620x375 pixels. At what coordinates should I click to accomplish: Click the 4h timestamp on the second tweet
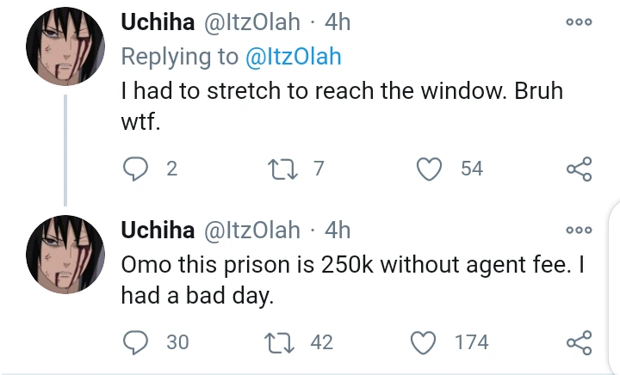coord(337,230)
